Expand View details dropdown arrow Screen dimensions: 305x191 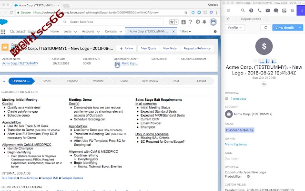(300, 28)
